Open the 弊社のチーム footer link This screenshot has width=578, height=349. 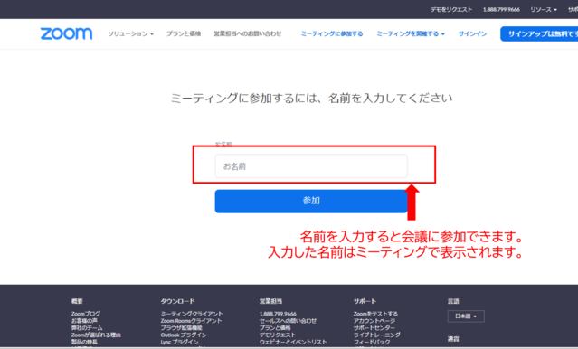tap(87, 327)
